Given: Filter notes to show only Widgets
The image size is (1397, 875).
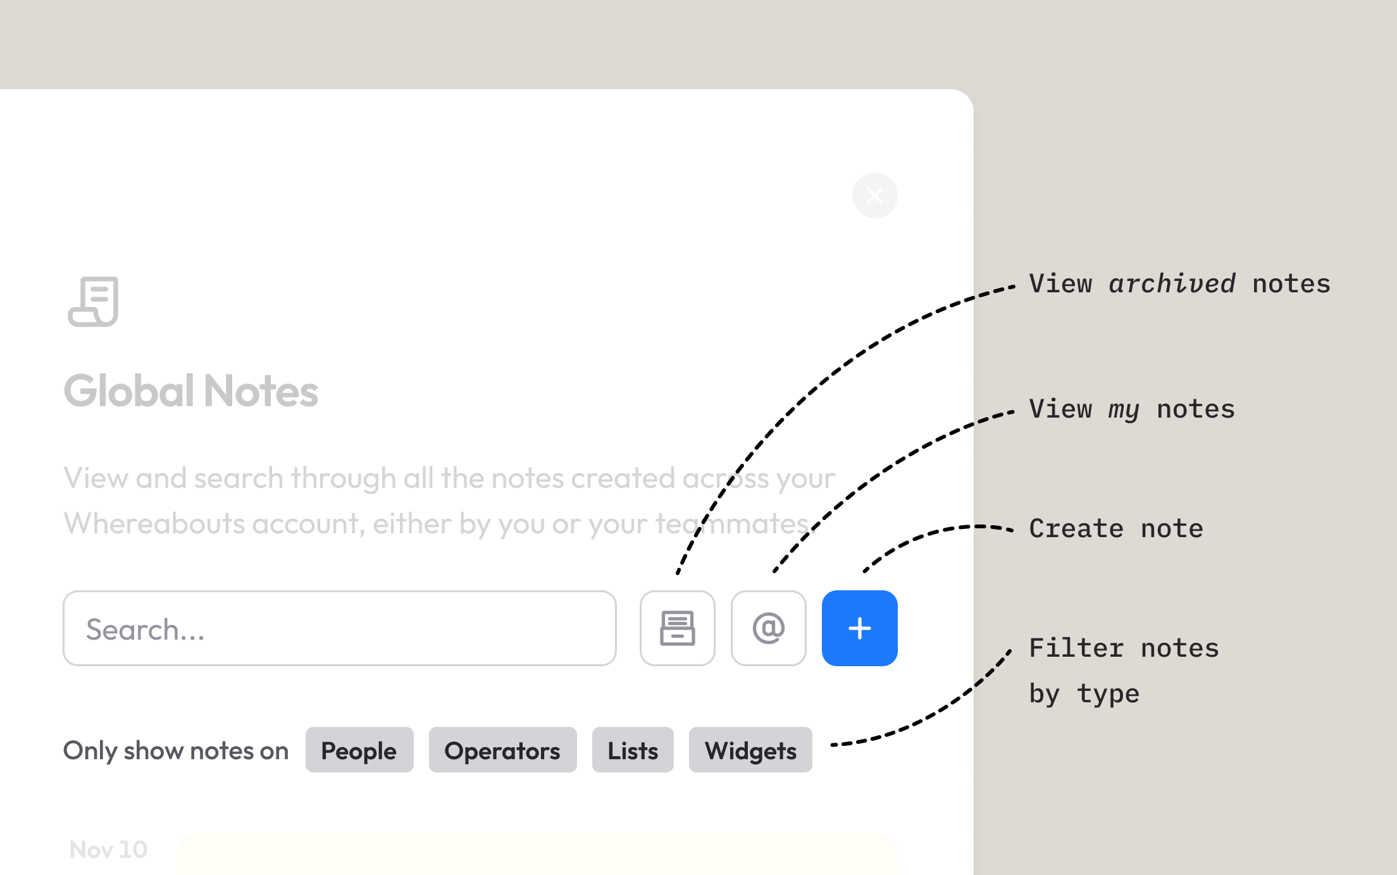Looking at the screenshot, I should pyautogui.click(x=750, y=750).
